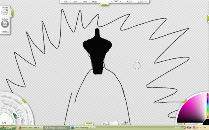Viewport: 209px width, 130px height.
Task: Click the Reset button in settings panel
Action: 5,32
